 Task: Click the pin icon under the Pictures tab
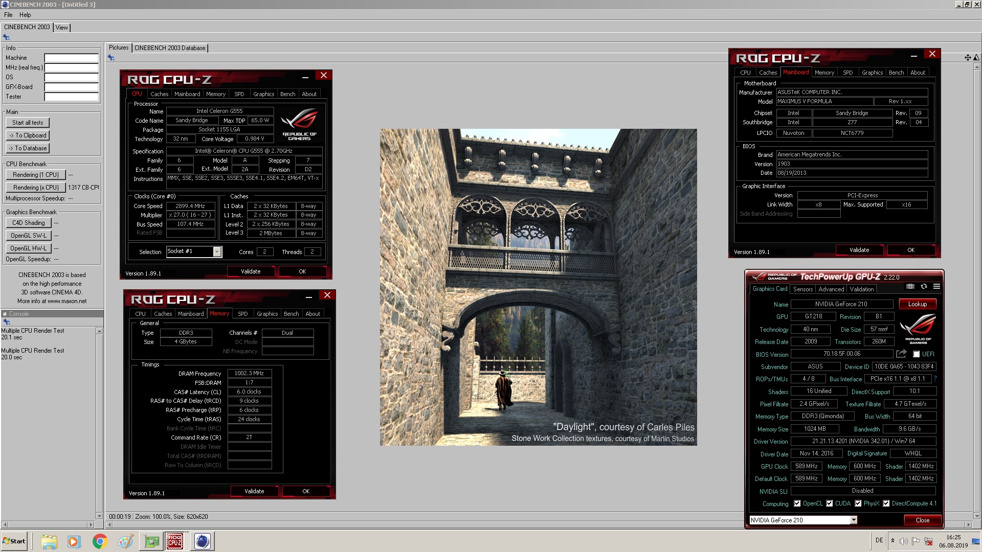click(x=111, y=58)
